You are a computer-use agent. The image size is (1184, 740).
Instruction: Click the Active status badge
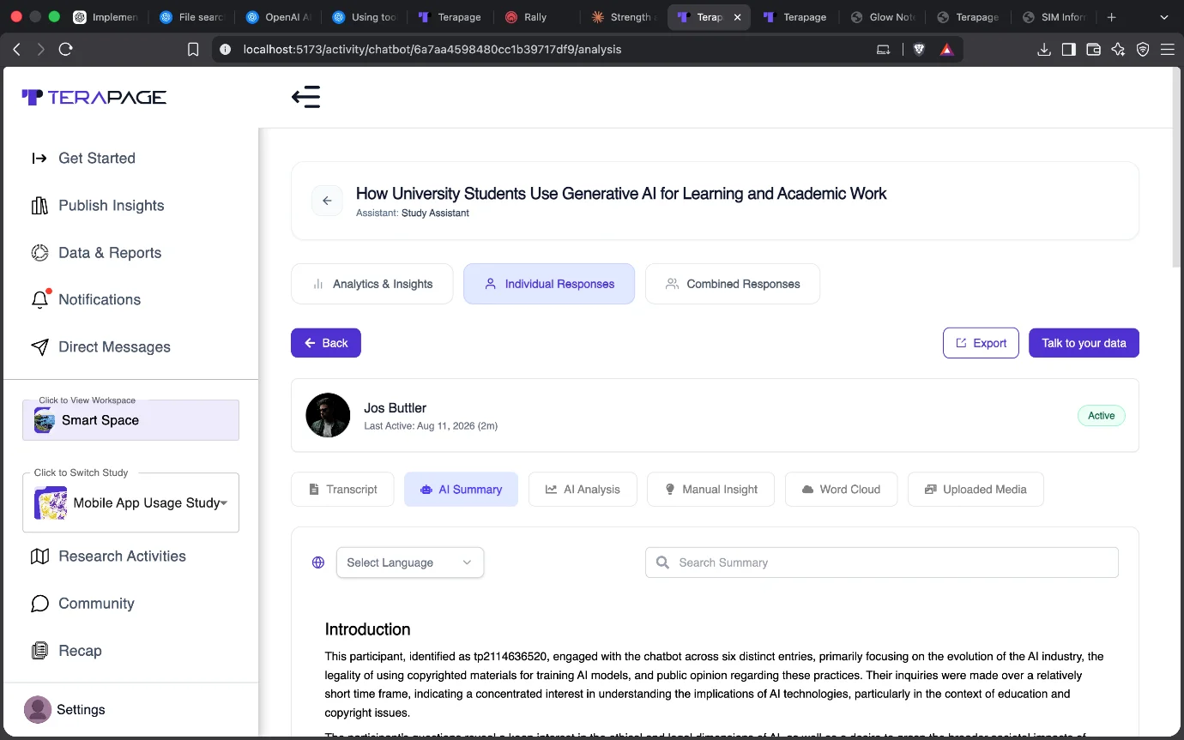1102,416
